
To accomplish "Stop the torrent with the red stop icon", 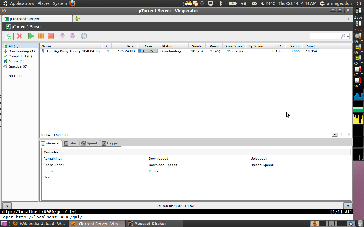I will pyautogui.click(x=51, y=36).
